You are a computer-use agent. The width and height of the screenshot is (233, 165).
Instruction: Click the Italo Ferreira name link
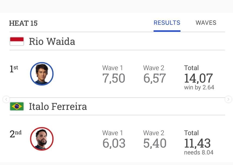coord(58,106)
